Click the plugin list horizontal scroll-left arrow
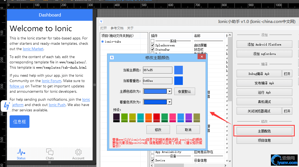The width and height of the screenshot is (299, 167). tap(152, 165)
